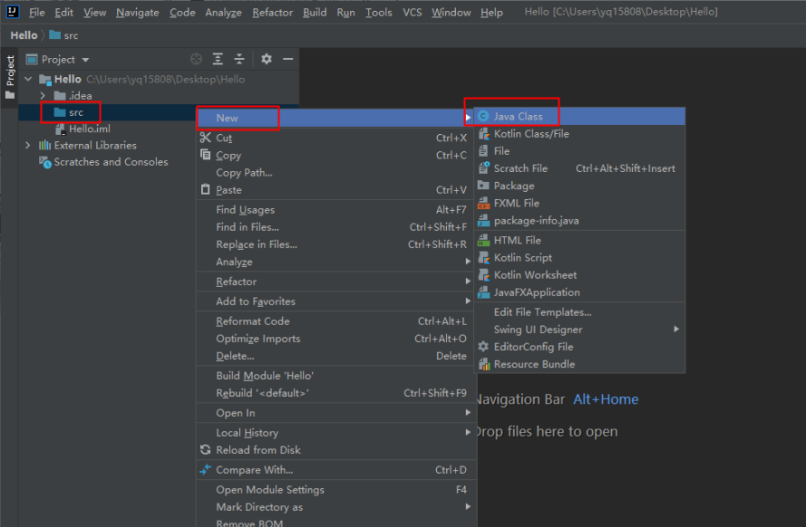
Task: Open the Refactor submenu in context menu
Action: pos(336,282)
